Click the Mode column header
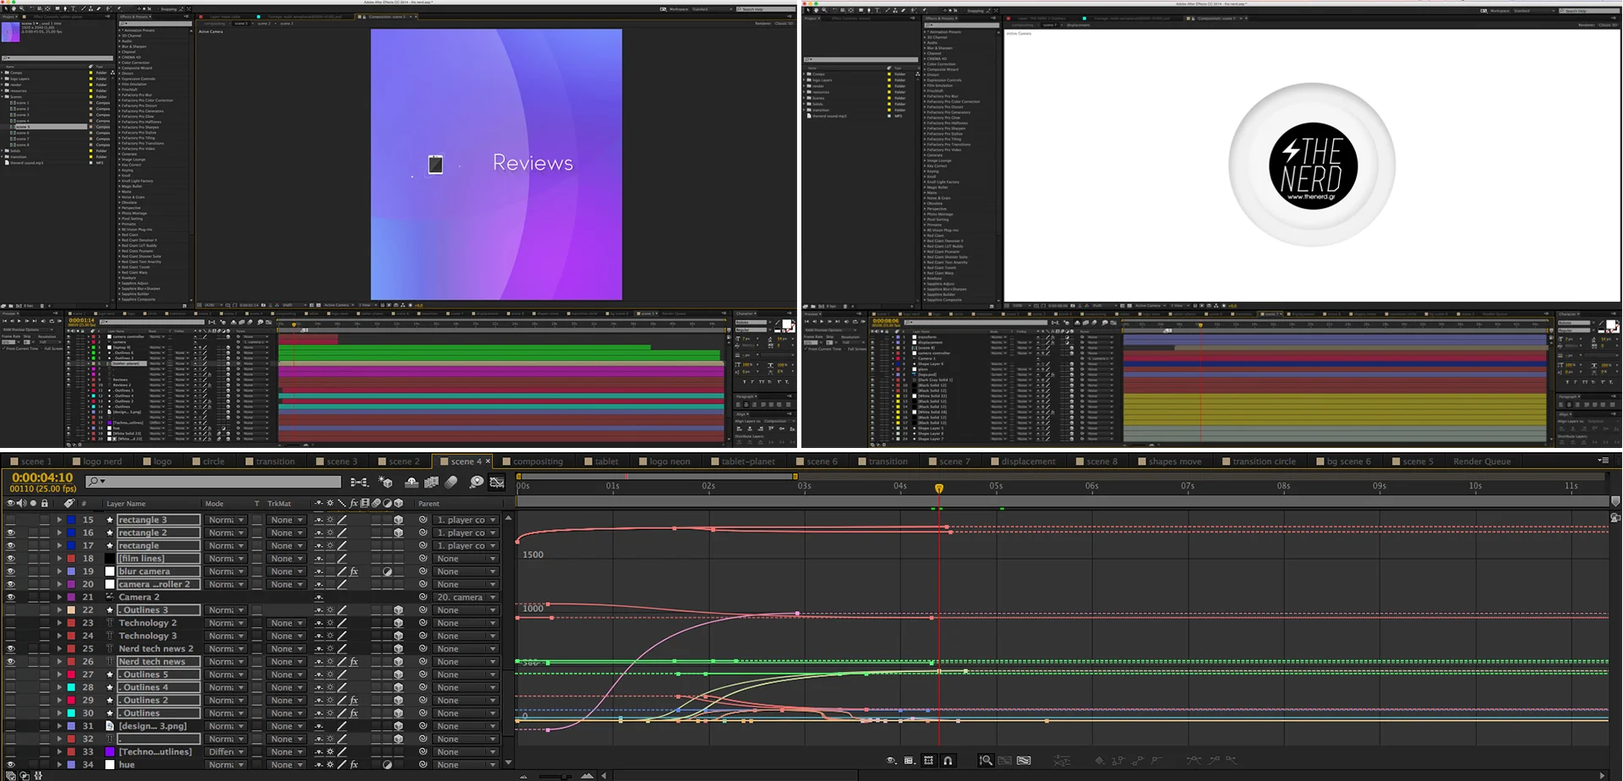The image size is (1623, 781). (x=214, y=503)
